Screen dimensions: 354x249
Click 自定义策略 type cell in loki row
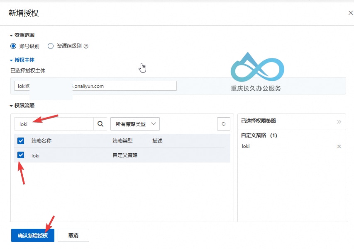point(125,155)
